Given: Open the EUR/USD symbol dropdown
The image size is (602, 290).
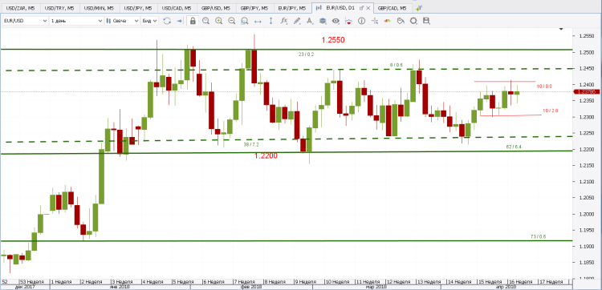Looking at the screenshot, I should [x=25, y=21].
